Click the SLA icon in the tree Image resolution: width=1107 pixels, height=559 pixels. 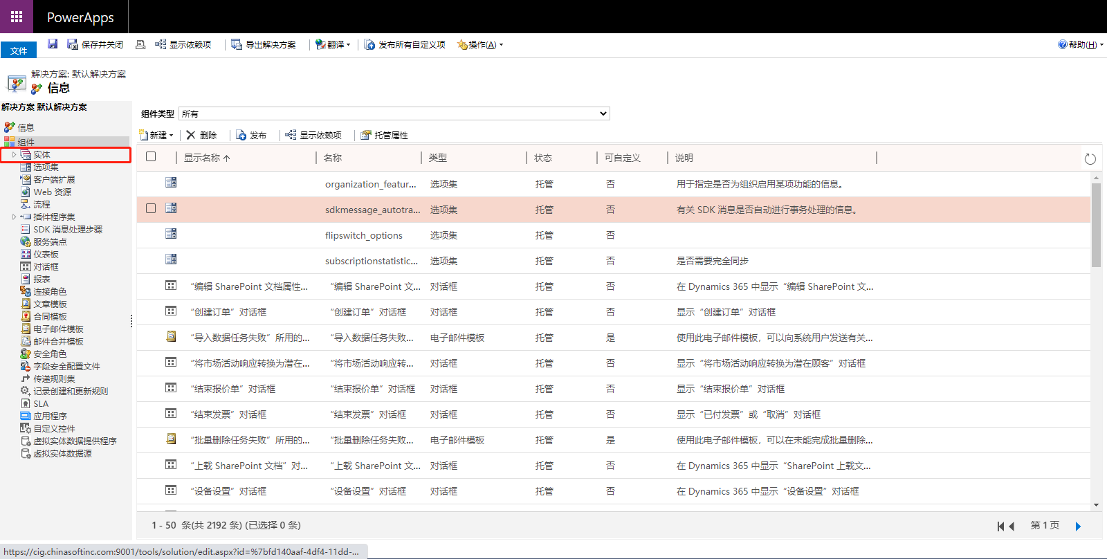tap(26, 404)
